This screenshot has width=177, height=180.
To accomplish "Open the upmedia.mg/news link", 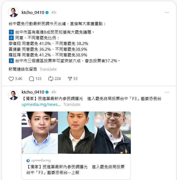I will pyautogui.click(x=41, y=104).
